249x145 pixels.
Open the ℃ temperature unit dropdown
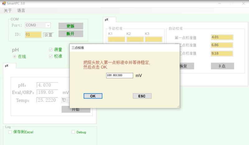[65, 100]
